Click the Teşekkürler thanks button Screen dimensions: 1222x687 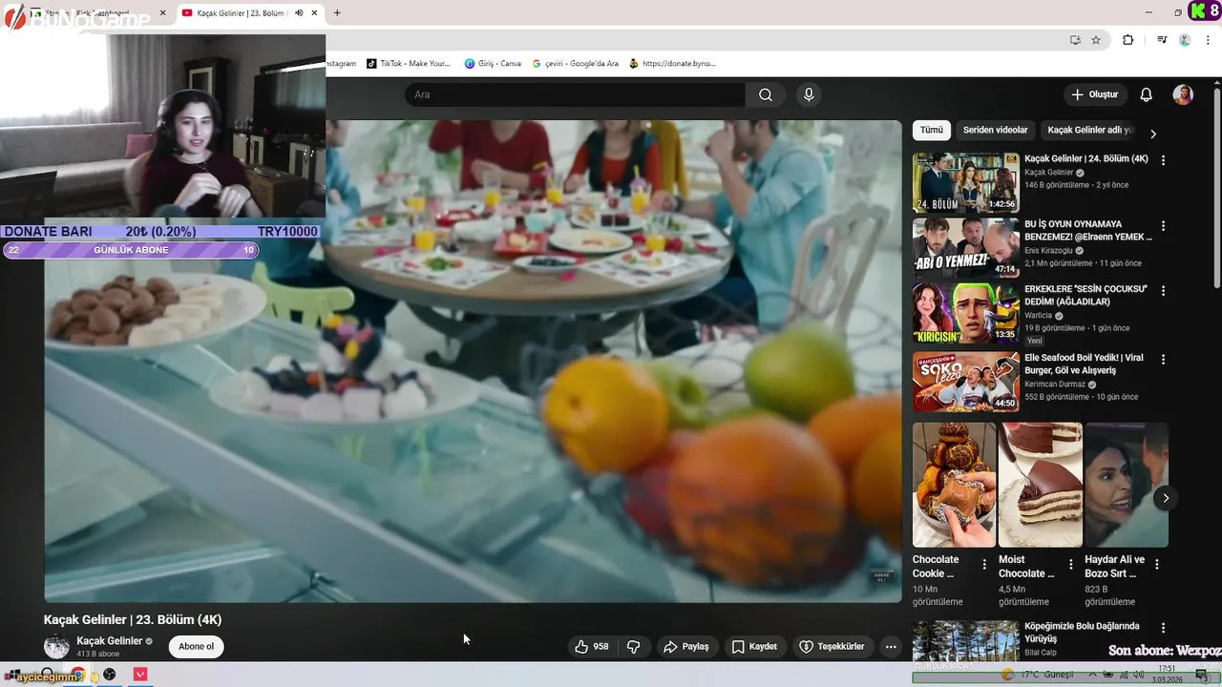[x=832, y=646]
